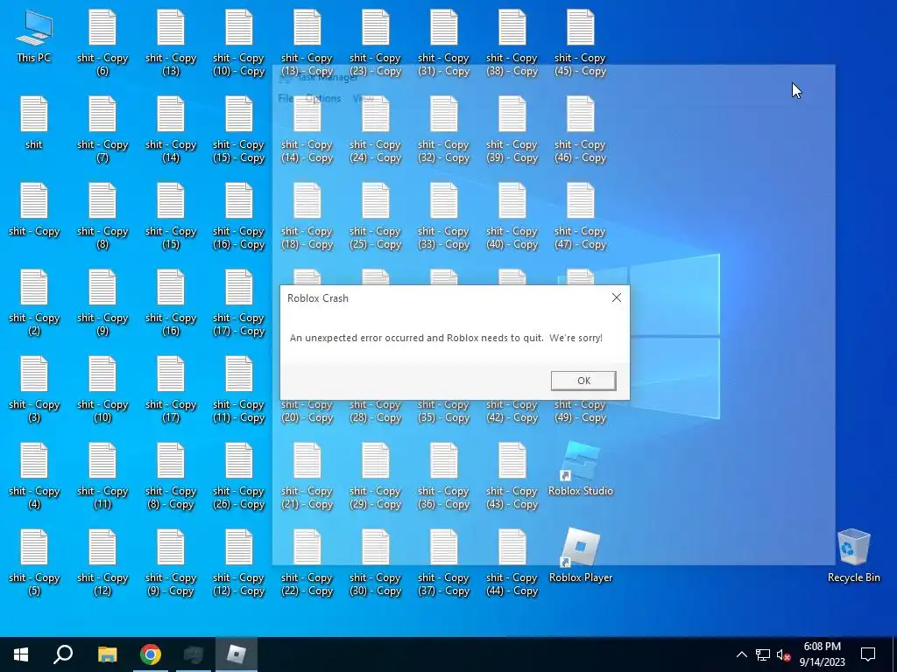This screenshot has height=672, width=897.
Task: Select the file "shit - Copy (2)"
Action: 34,302
